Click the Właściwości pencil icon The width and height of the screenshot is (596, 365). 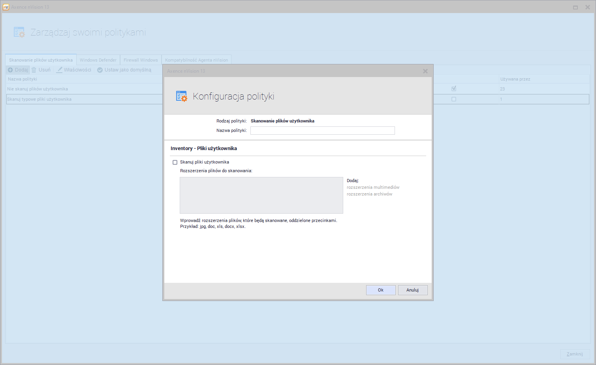coord(60,70)
